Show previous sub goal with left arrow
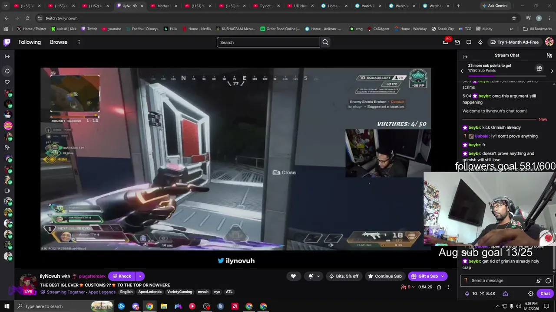The height and width of the screenshot is (312, 556). coord(462,71)
